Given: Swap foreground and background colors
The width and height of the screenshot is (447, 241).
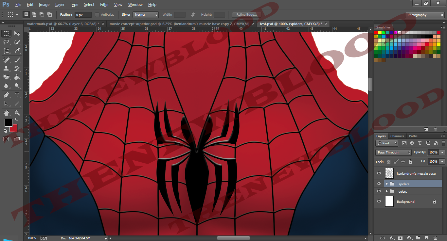Looking at the screenshot, I should (16, 120).
